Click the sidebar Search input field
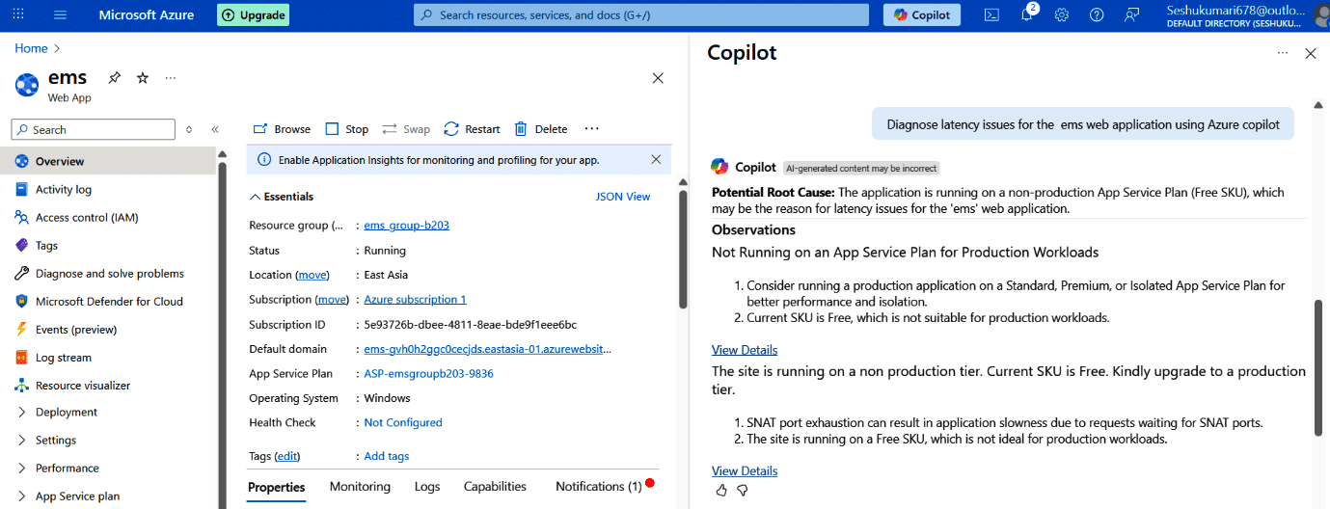 tap(94, 129)
